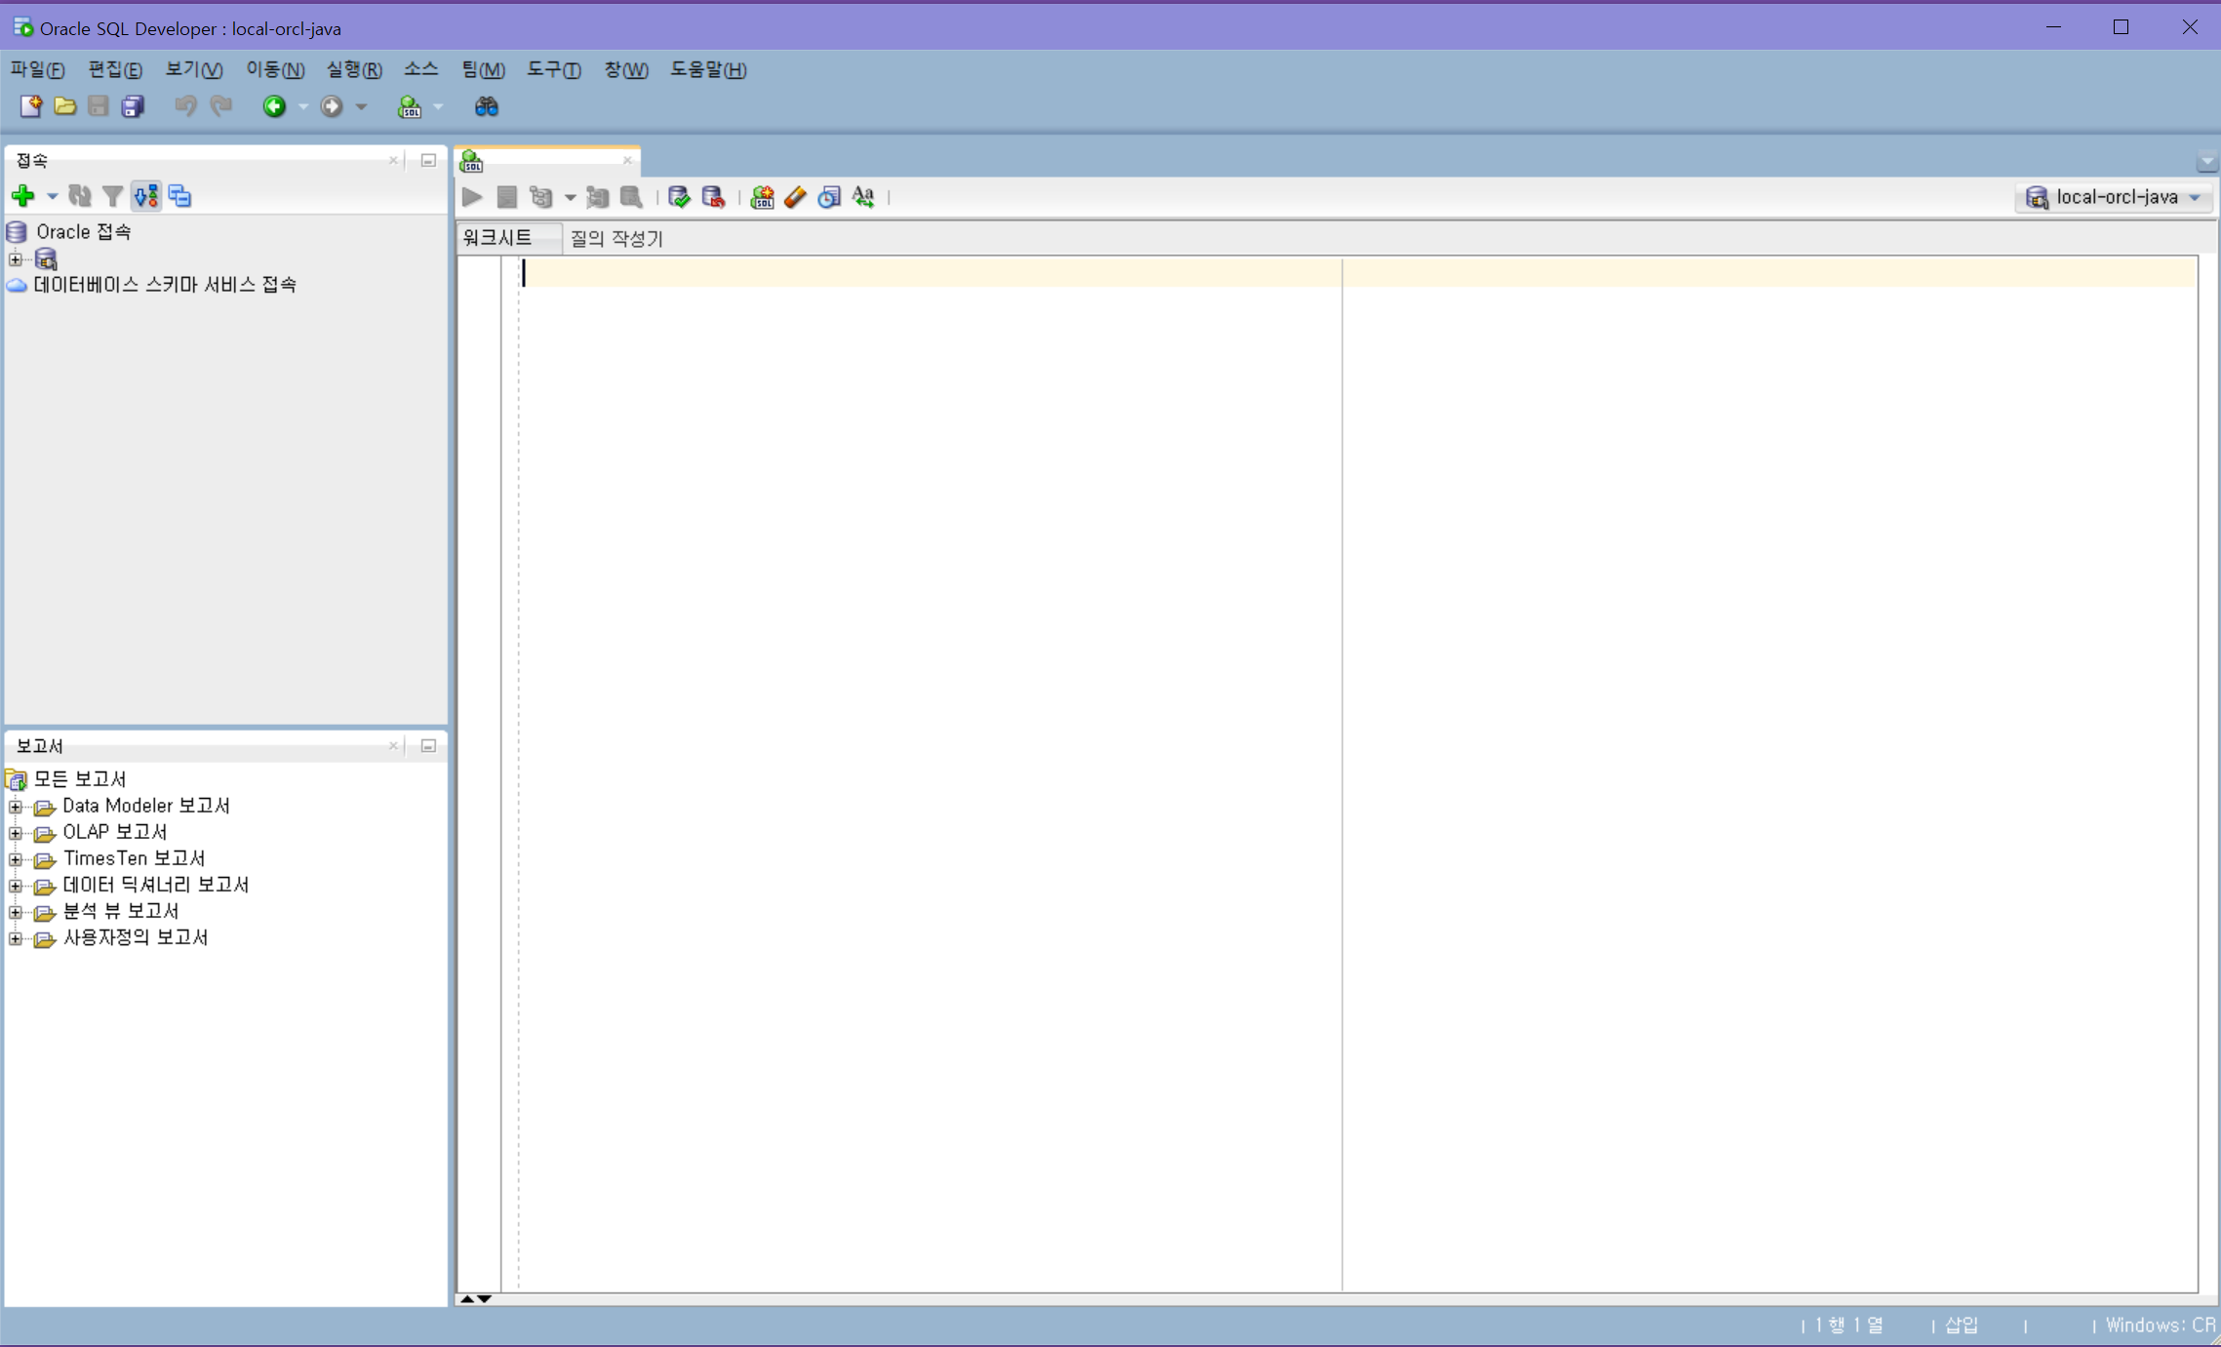Minimize the 접속 panel

click(x=428, y=160)
